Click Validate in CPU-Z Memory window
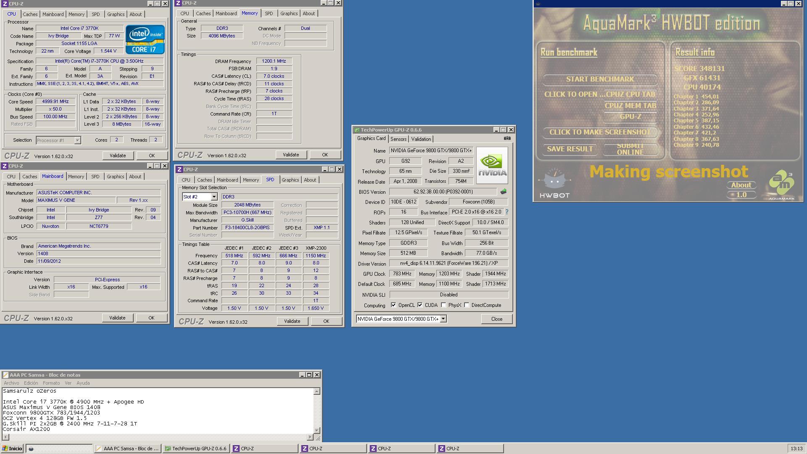807x454 pixels. coord(291,155)
